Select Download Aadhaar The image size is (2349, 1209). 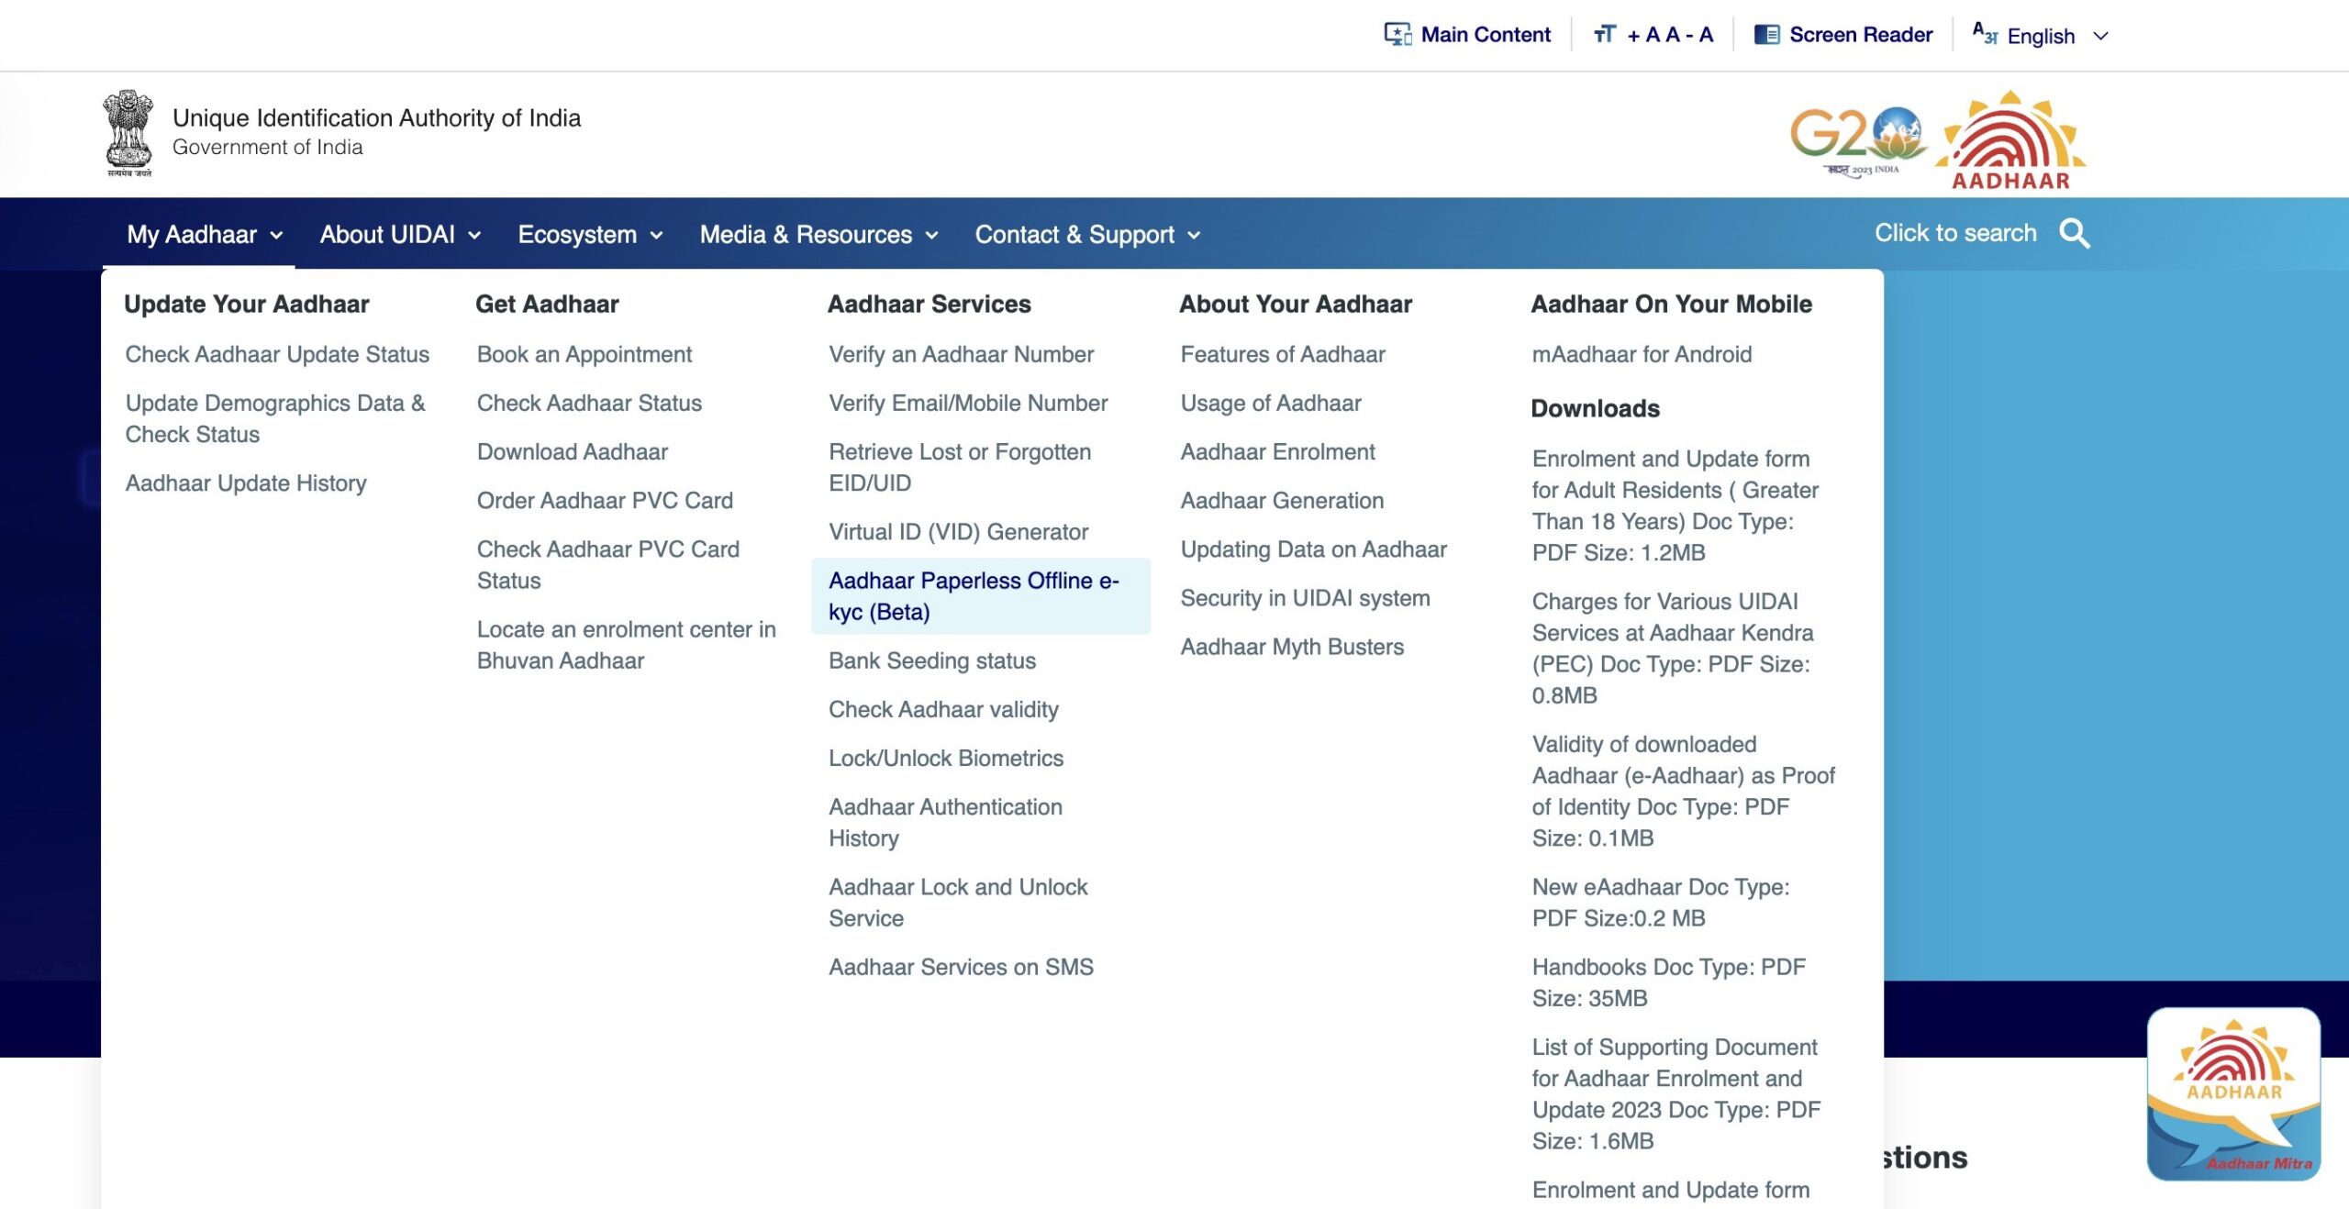pyautogui.click(x=573, y=451)
